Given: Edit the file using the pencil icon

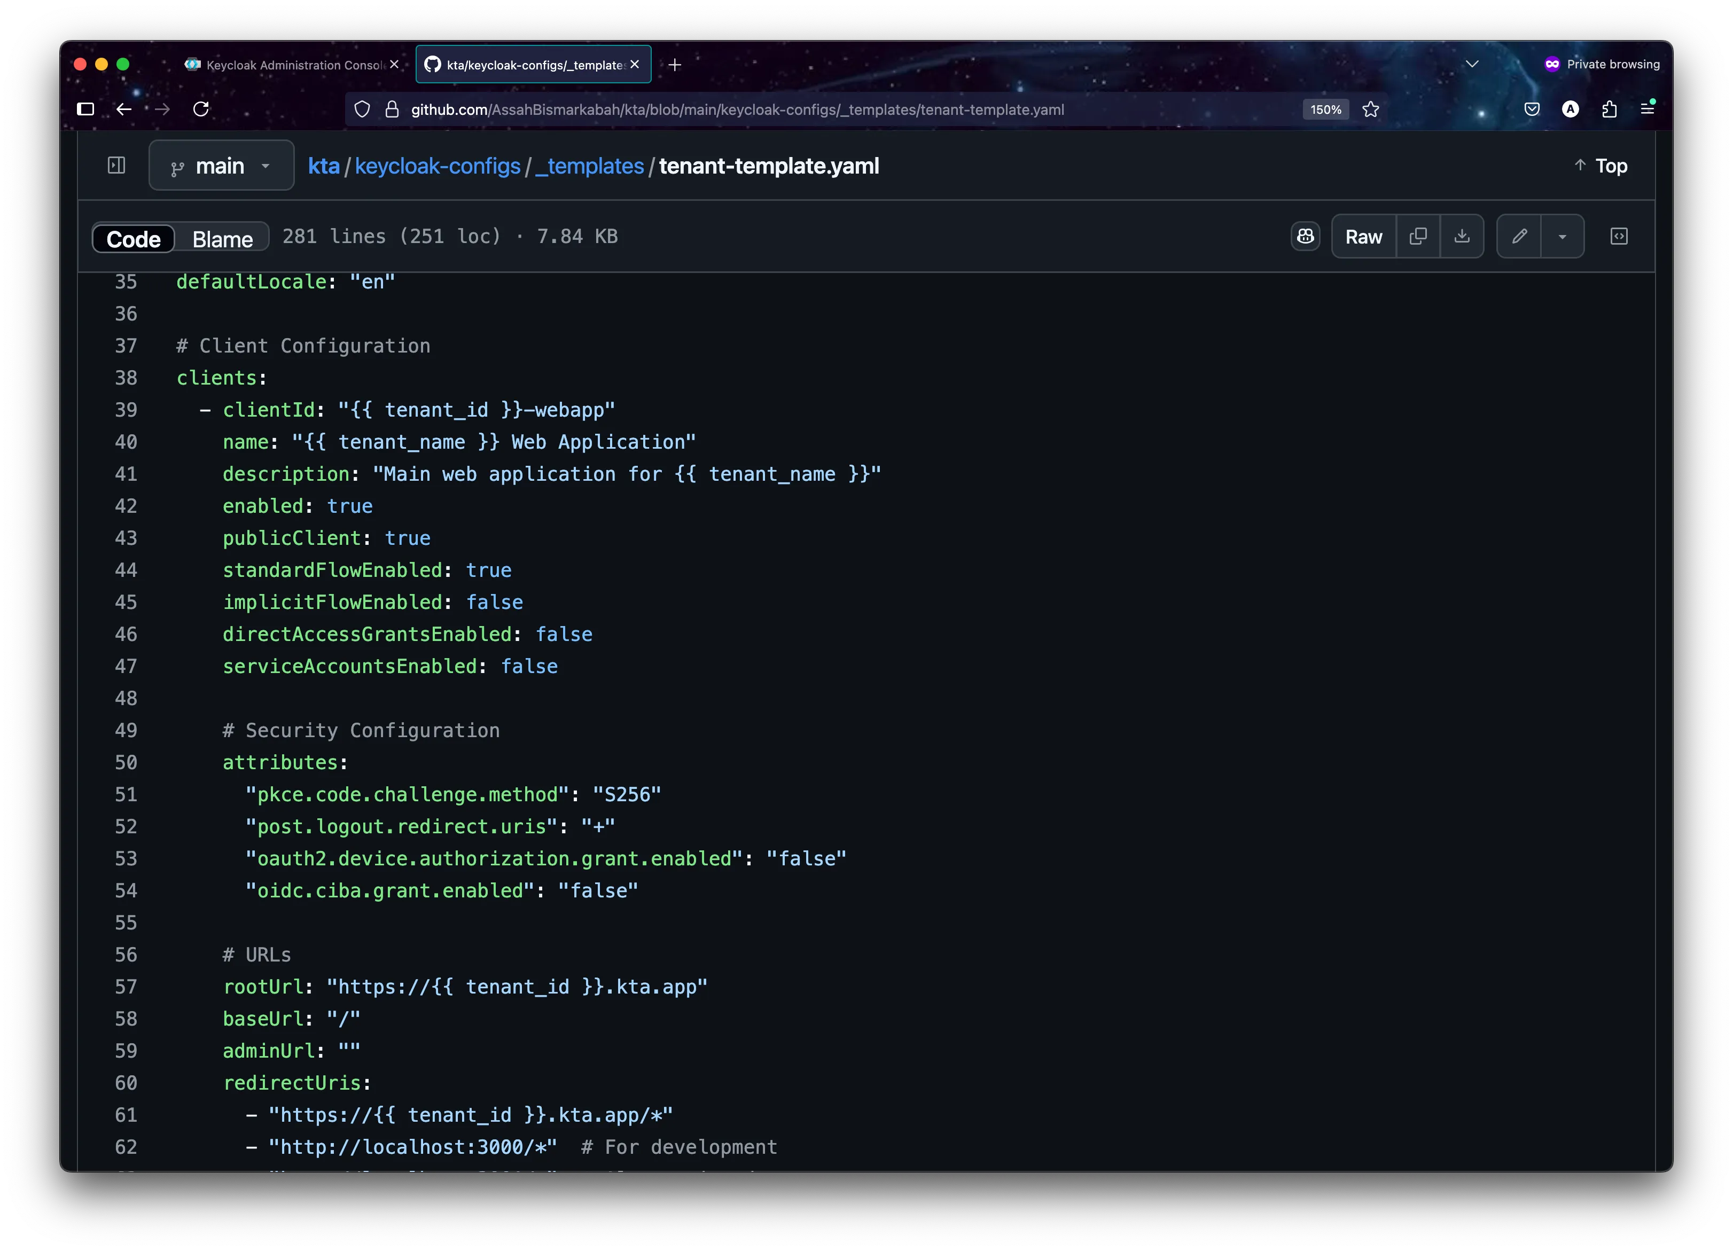Looking at the screenshot, I should tap(1519, 236).
